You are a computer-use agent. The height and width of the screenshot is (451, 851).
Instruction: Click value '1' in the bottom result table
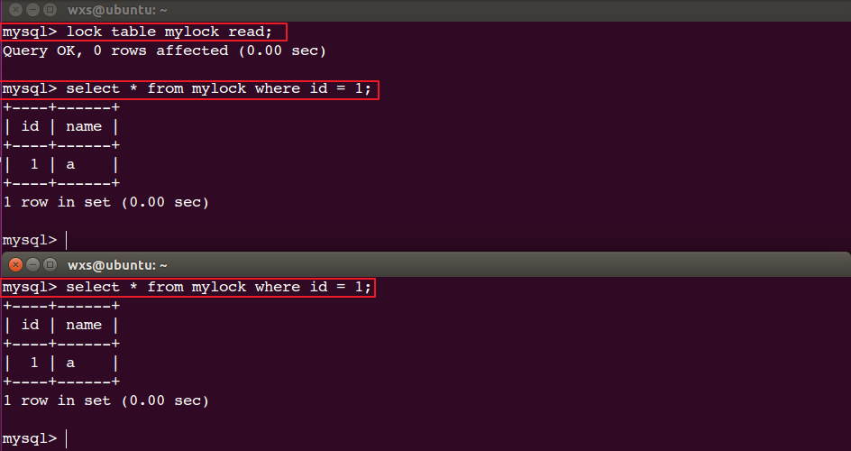(34, 363)
